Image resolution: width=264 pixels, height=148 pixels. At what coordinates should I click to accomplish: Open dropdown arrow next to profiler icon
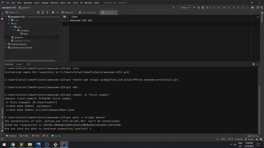[210, 8]
